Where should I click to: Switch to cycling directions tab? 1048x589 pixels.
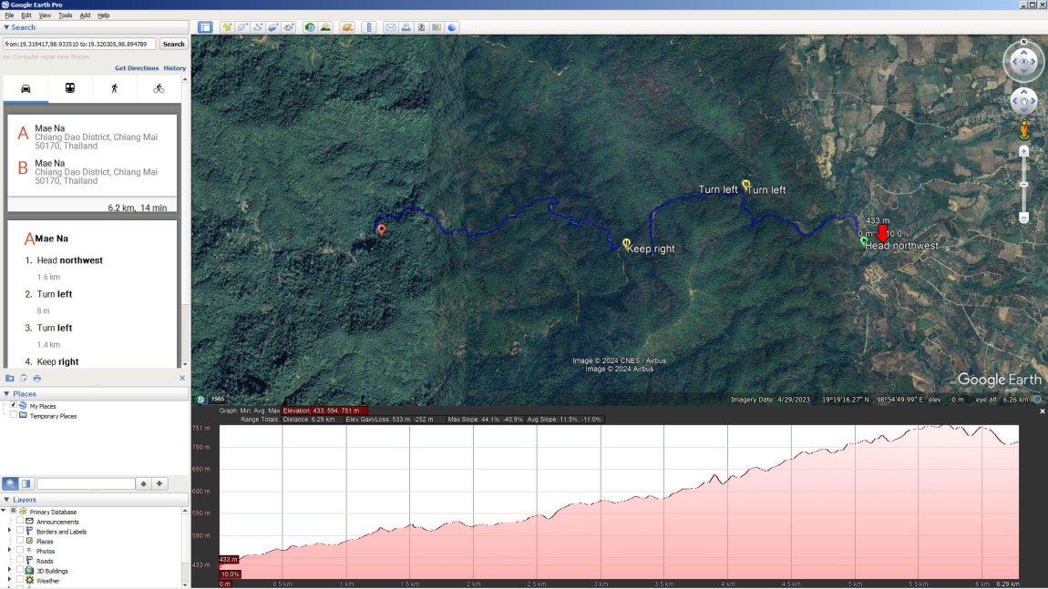click(x=158, y=86)
